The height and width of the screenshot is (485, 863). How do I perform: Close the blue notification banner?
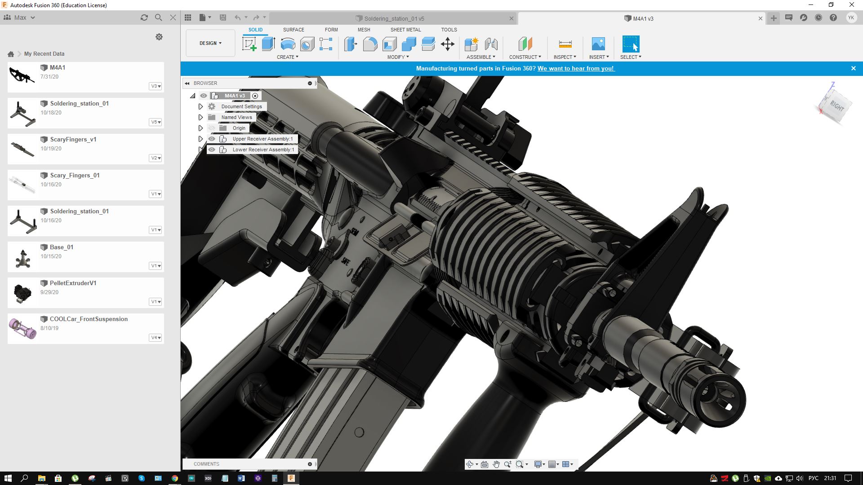pos(854,68)
